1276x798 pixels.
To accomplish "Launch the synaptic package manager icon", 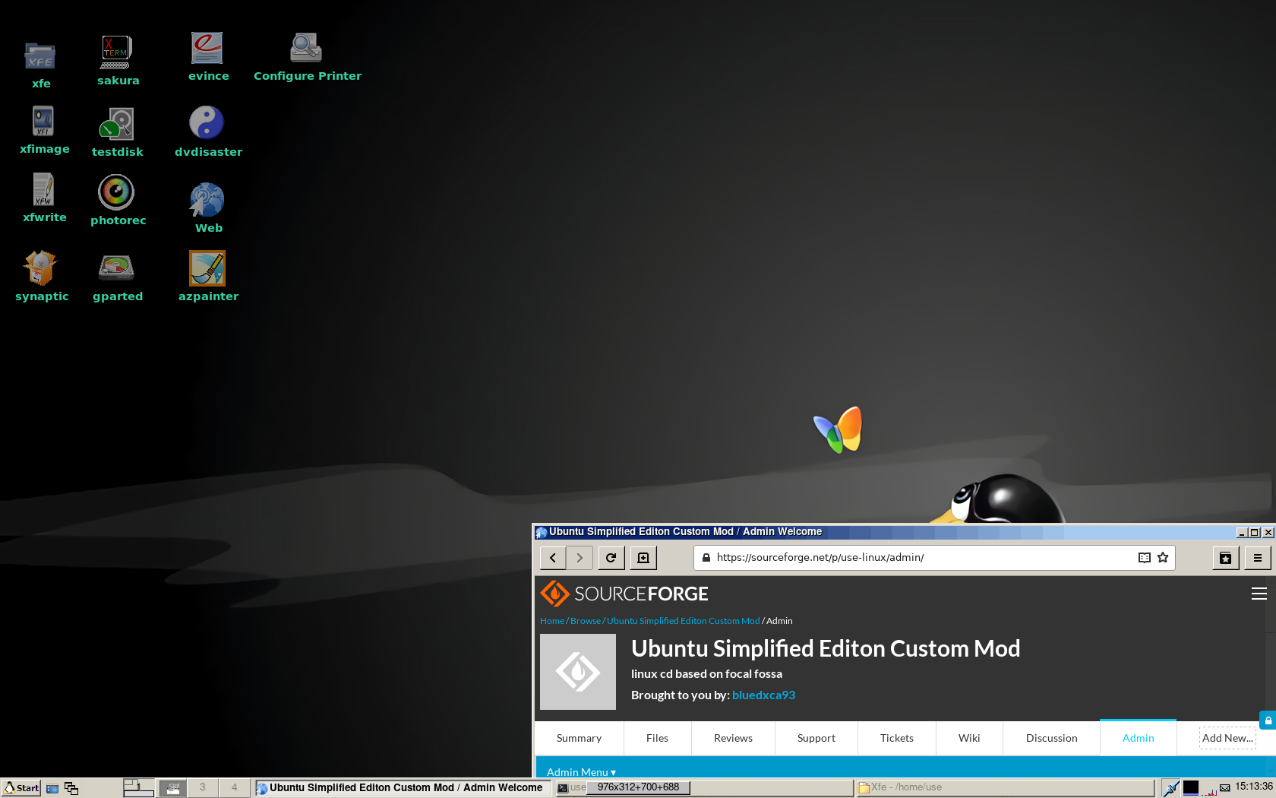I will (x=42, y=276).
